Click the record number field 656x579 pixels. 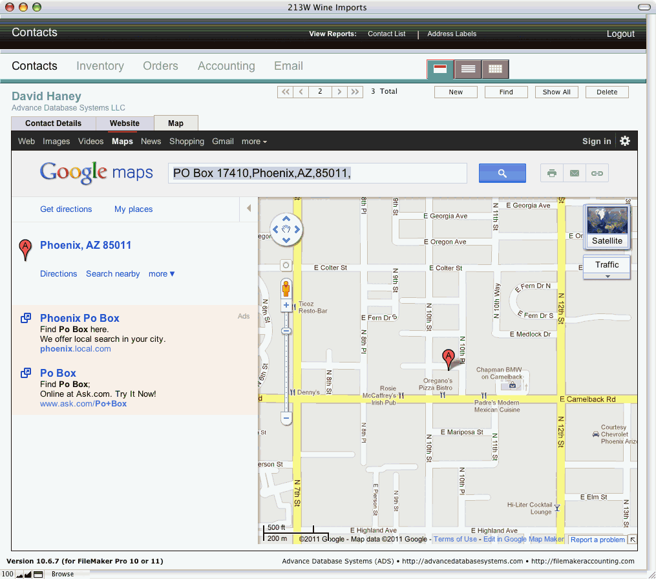(x=320, y=92)
